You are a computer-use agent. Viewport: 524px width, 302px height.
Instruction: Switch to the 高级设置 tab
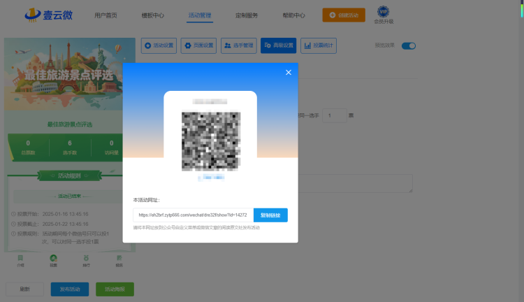(278, 45)
